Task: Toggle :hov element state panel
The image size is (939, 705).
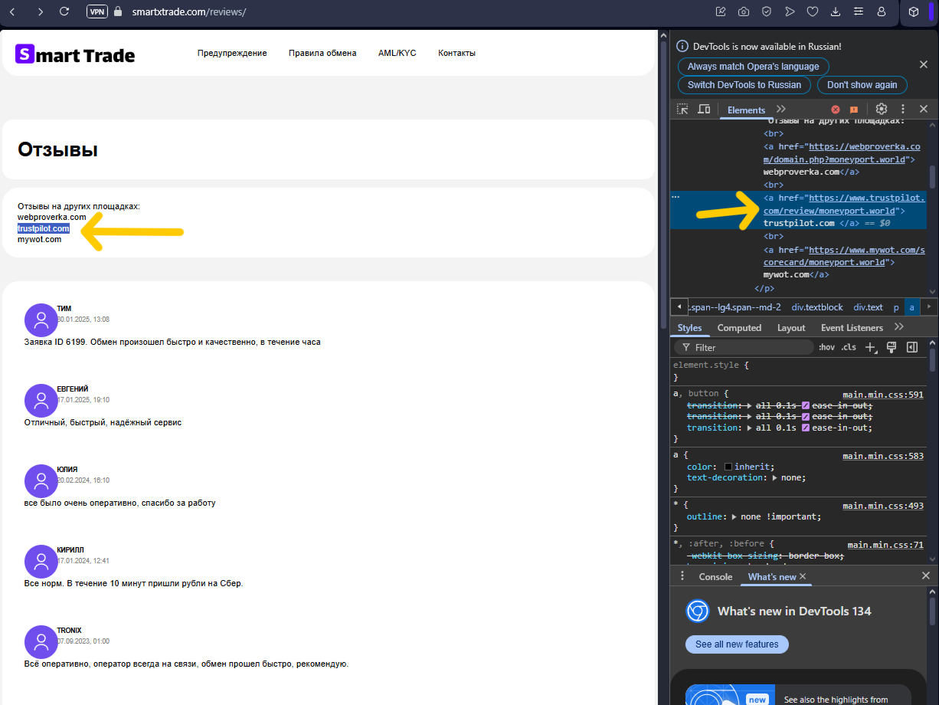Action: (826, 348)
